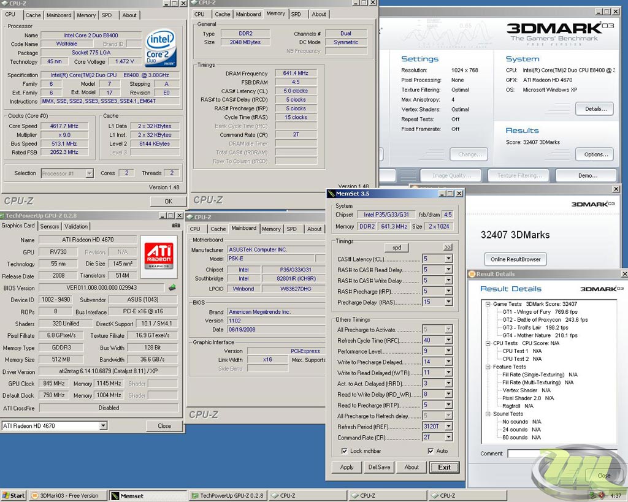Click the Intel Core 2 Duo logo
This screenshot has width=628, height=502.
(161, 48)
